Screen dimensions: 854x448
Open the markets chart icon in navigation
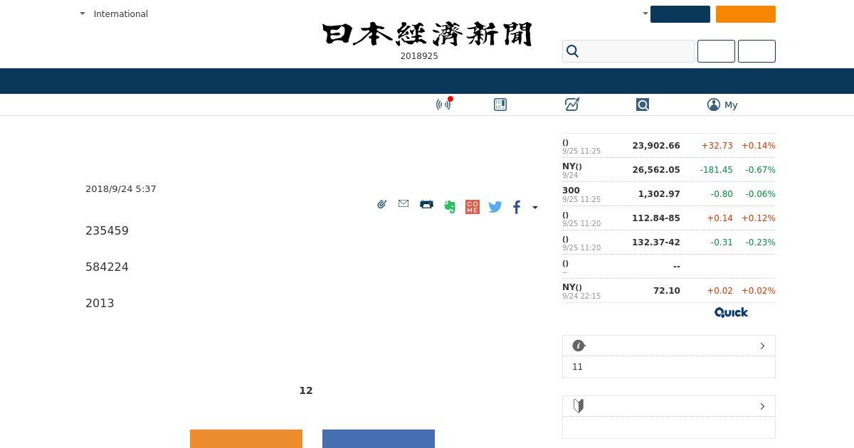(x=572, y=105)
